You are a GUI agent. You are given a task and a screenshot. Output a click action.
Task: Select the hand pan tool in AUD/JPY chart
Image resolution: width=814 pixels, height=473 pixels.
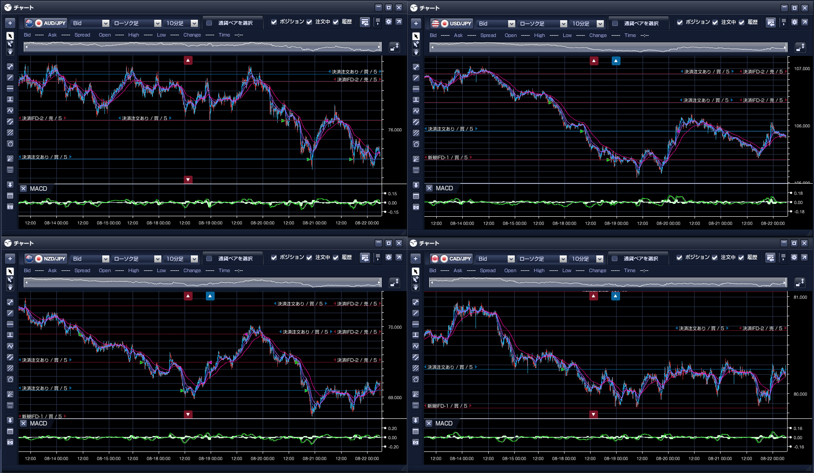coord(10,52)
